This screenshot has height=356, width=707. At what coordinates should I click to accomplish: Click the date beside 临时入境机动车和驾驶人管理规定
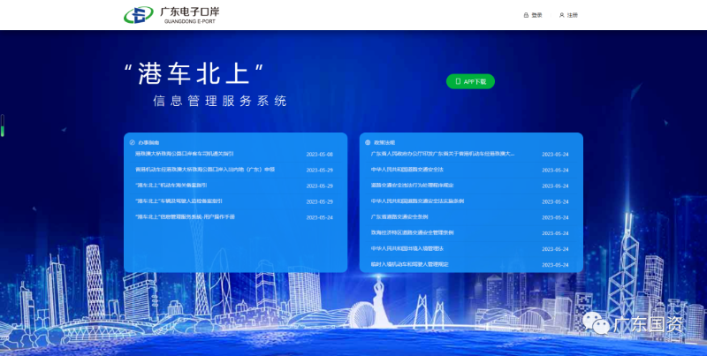(x=555, y=264)
